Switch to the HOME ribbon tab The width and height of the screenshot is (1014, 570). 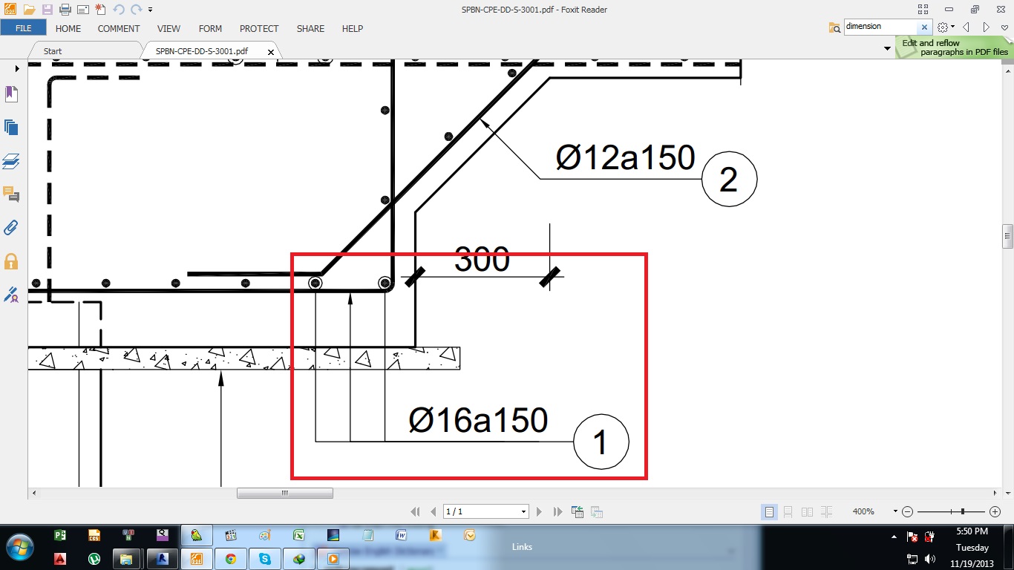68,28
